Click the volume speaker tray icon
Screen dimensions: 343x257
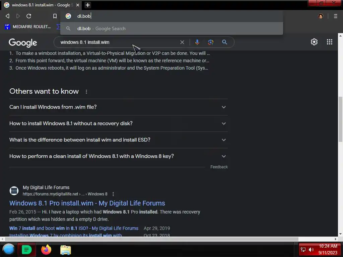click(311, 250)
